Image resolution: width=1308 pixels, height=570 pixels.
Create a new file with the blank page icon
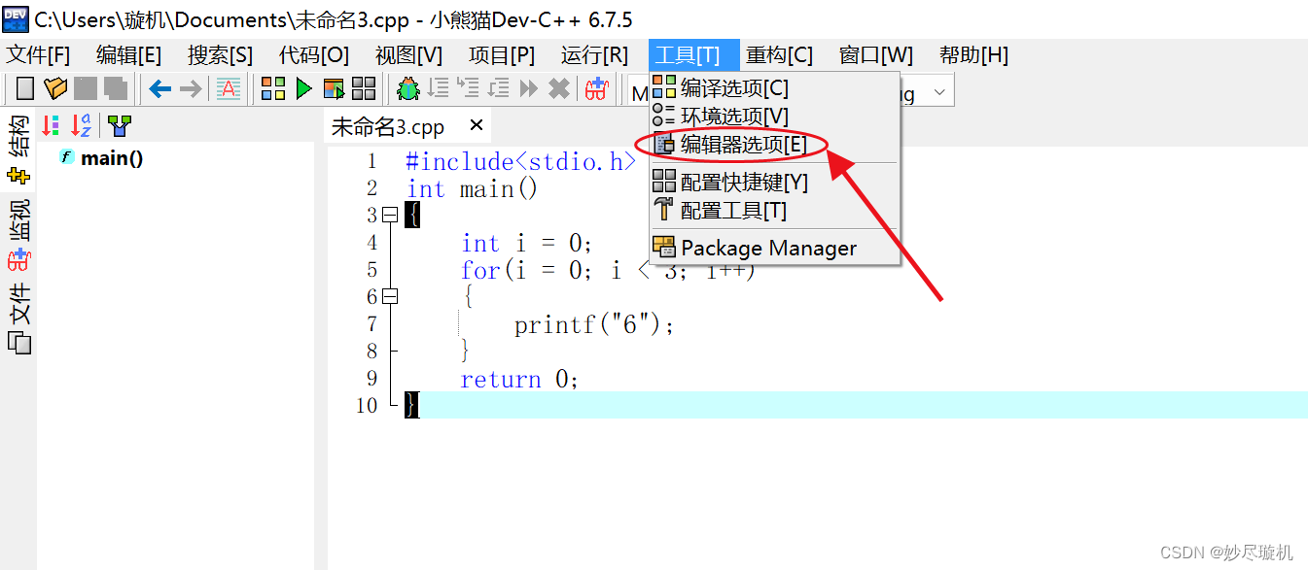(x=26, y=88)
